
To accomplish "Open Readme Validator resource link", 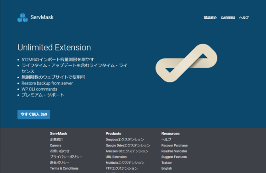I will click(174, 151).
